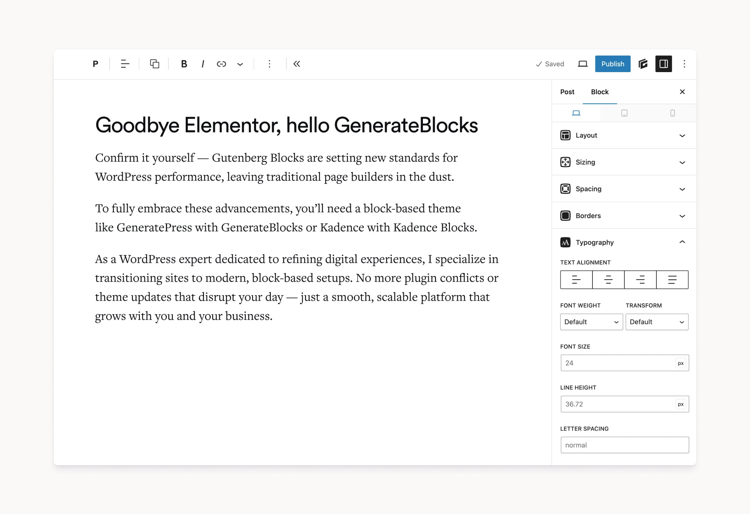Set text alignment to justify
750x514 pixels.
(x=672, y=280)
